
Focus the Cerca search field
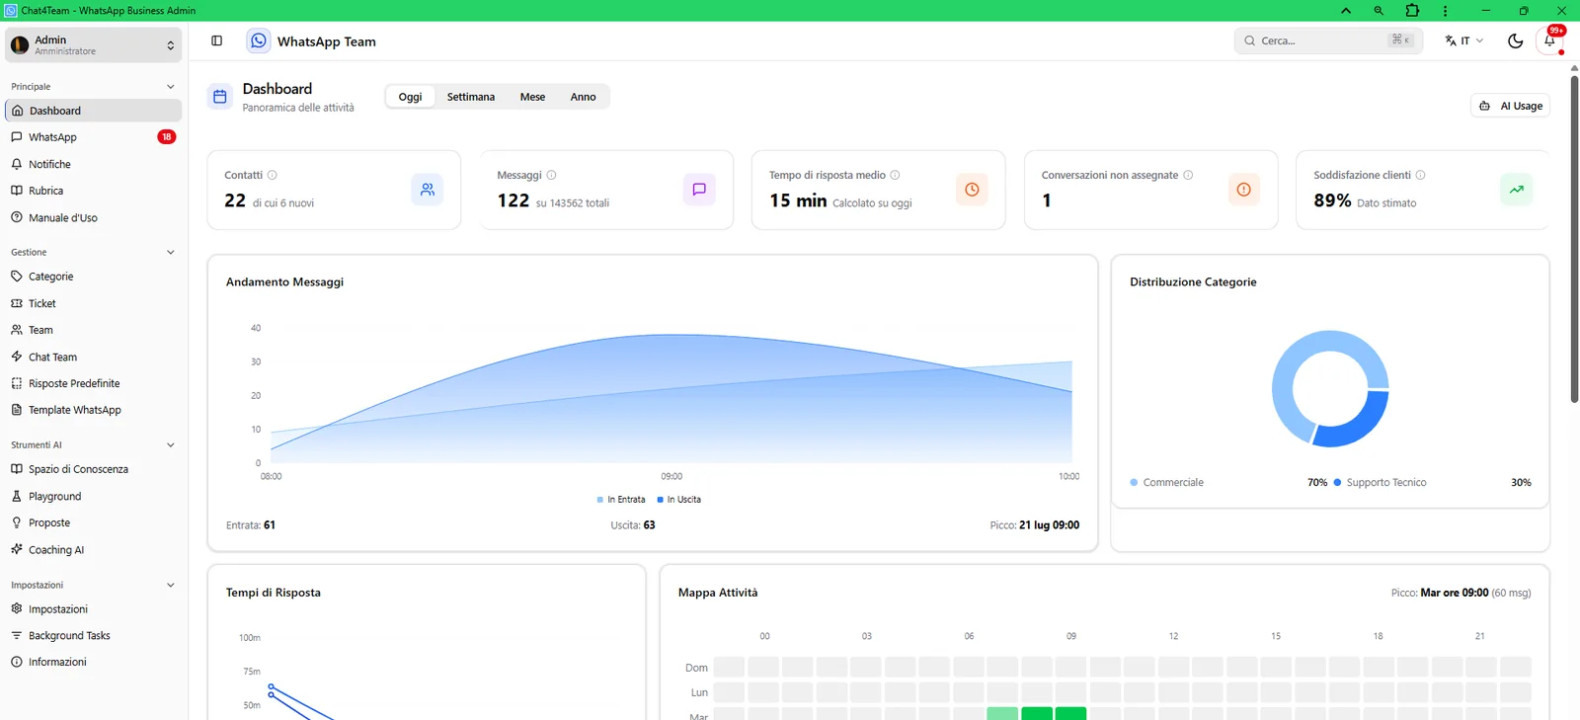click(1328, 40)
